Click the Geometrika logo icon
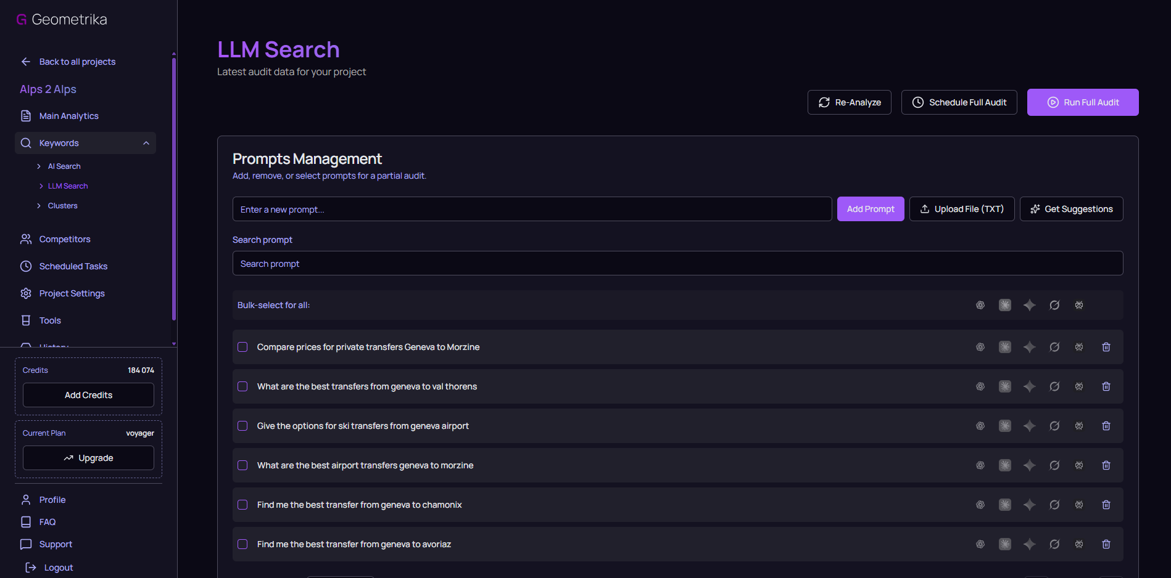The height and width of the screenshot is (578, 1171). coord(22,20)
